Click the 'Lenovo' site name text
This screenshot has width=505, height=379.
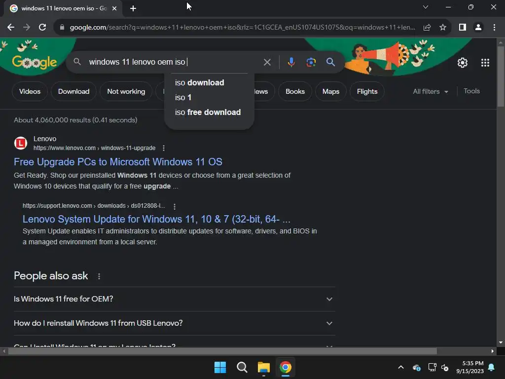pyautogui.click(x=45, y=139)
